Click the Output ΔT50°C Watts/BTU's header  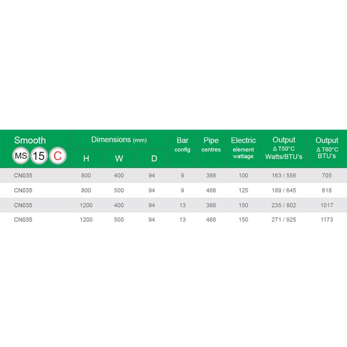pos(284,148)
